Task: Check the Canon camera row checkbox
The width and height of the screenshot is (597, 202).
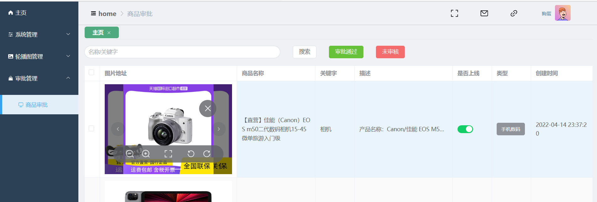Action: [x=92, y=128]
